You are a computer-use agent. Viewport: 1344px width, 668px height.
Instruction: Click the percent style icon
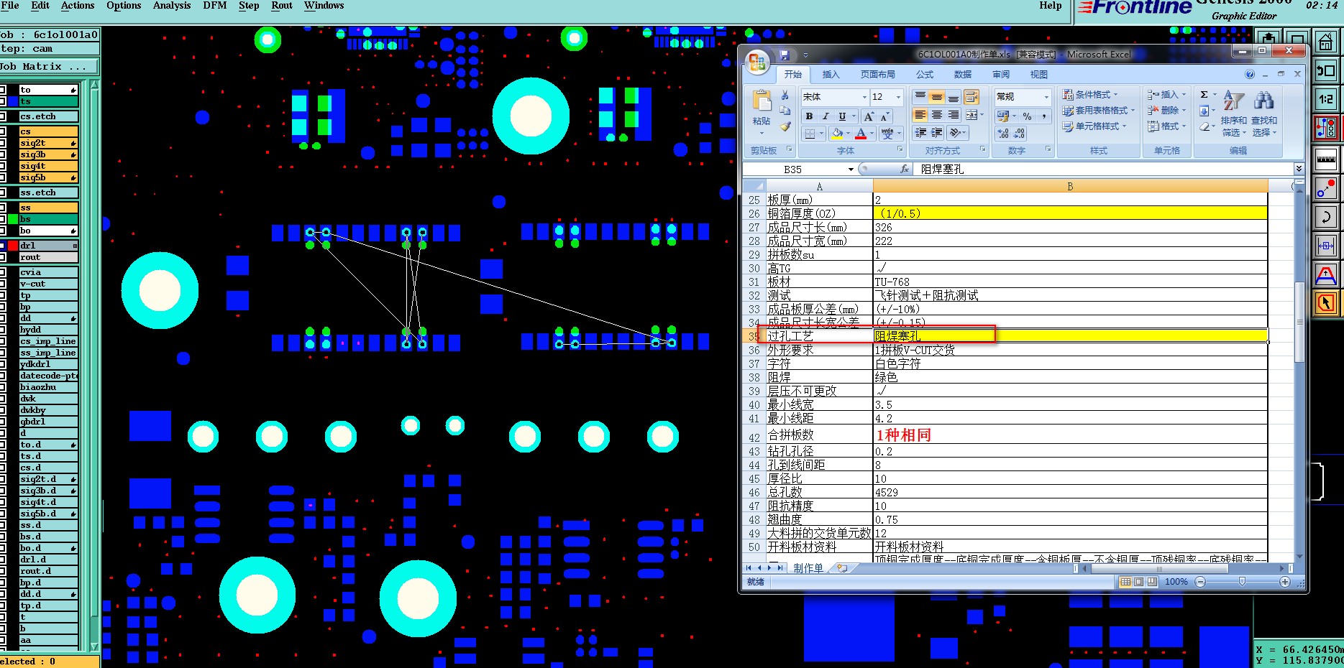(1027, 116)
